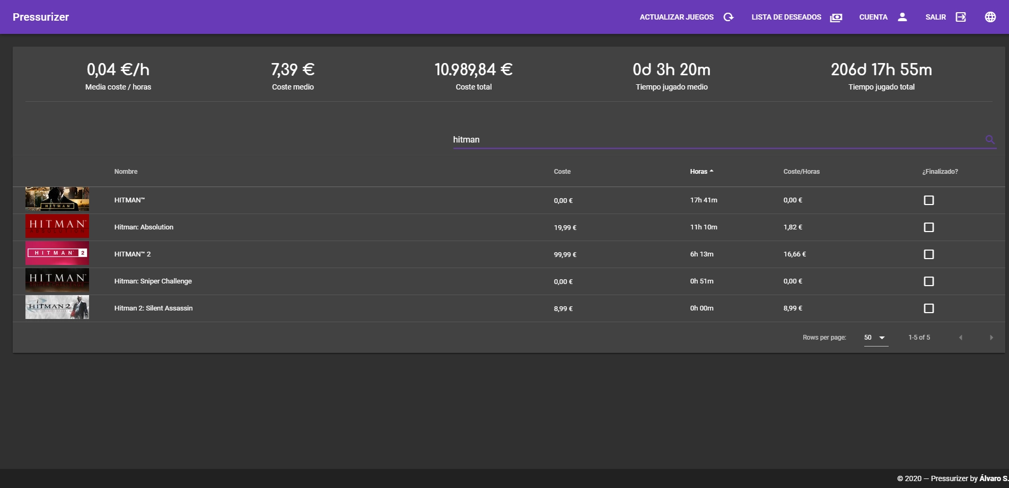
Task: Go to next page arrow
Action: point(991,338)
